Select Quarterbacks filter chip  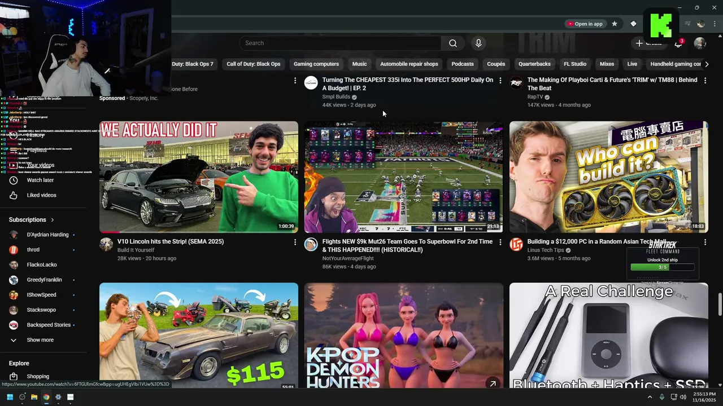point(534,64)
